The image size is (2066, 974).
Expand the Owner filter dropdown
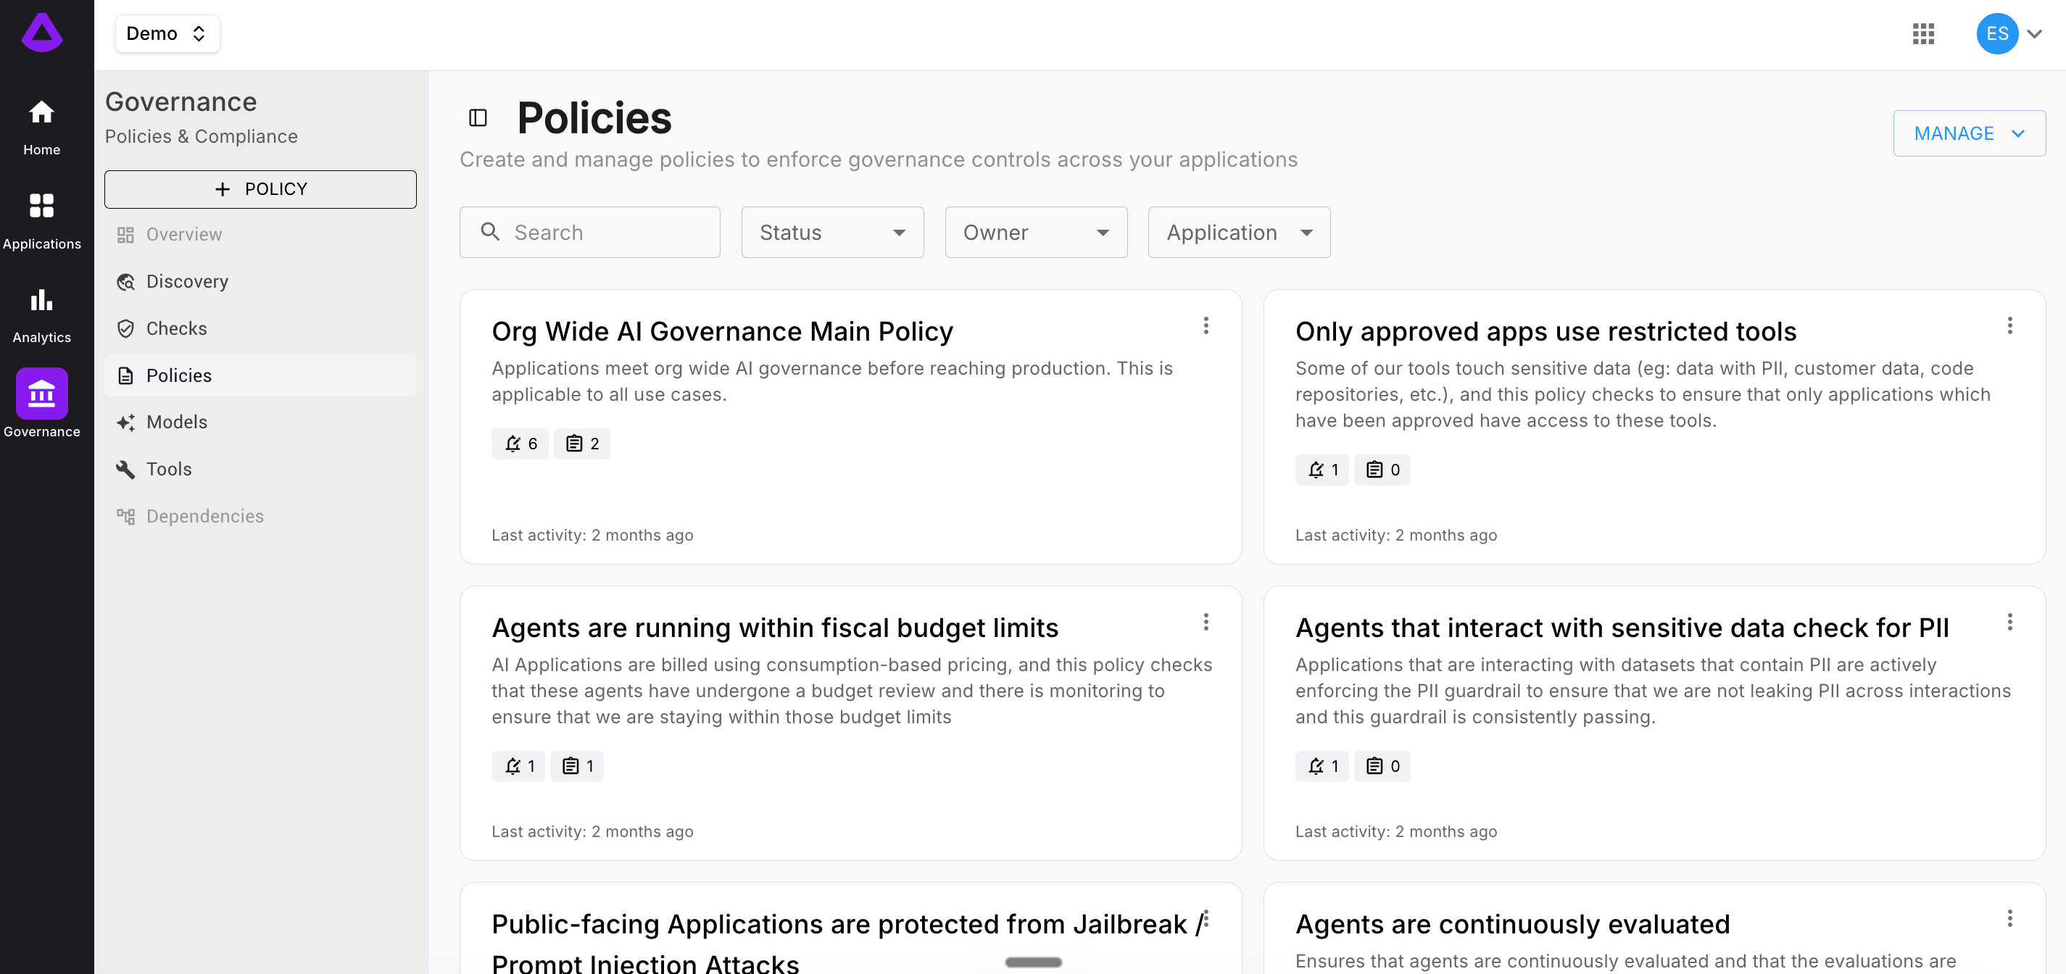click(x=1036, y=233)
